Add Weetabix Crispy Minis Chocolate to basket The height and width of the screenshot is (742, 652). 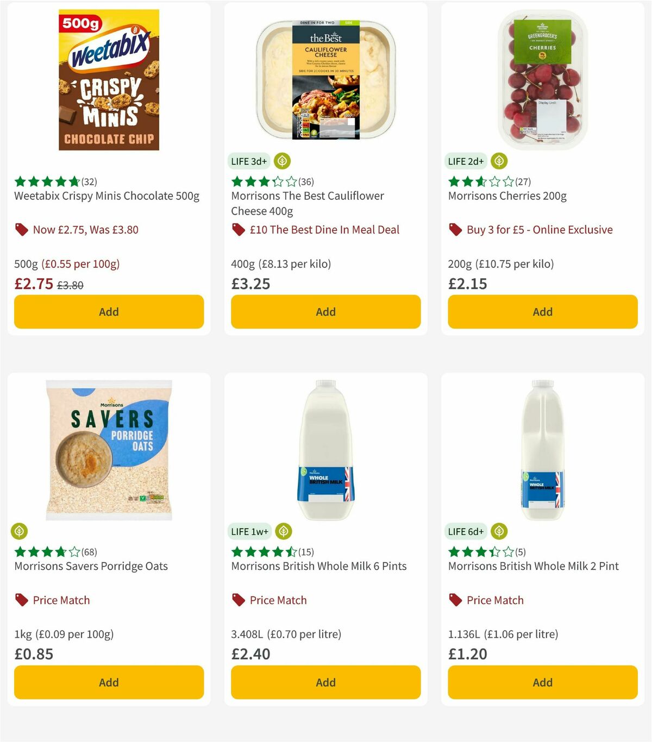(109, 312)
